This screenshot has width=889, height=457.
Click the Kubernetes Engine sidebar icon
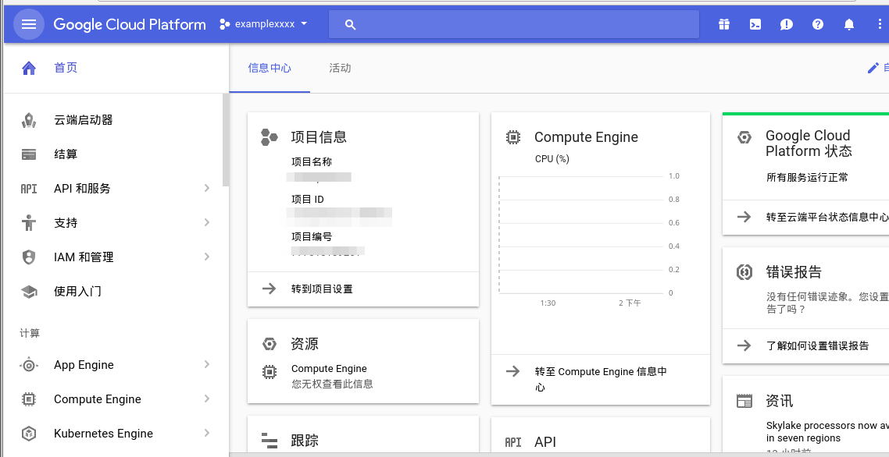pos(29,434)
